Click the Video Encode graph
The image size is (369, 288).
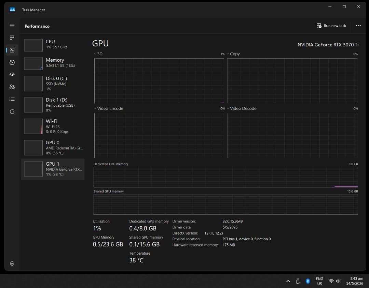pos(159,135)
